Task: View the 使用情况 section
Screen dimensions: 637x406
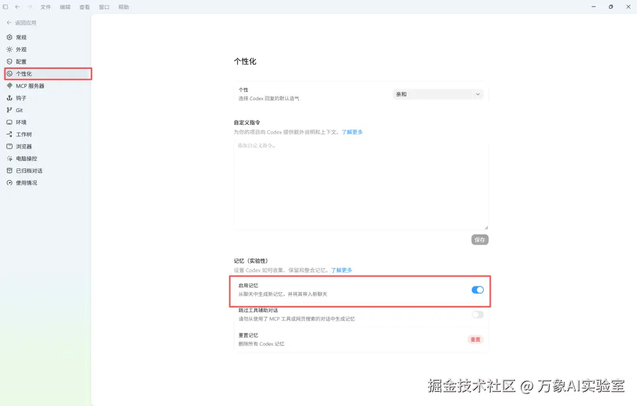Action: click(48, 183)
